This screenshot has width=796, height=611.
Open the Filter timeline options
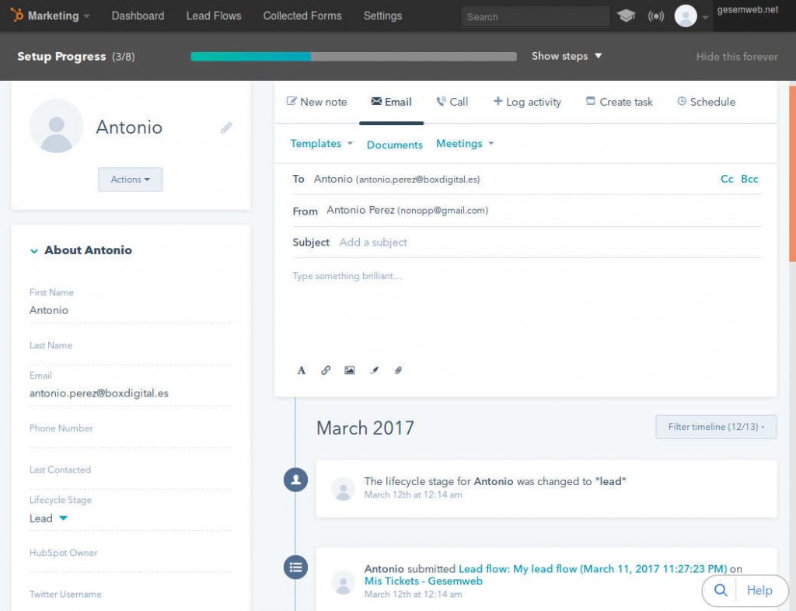tap(714, 427)
